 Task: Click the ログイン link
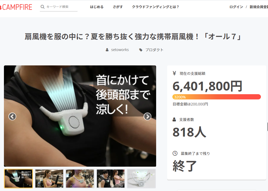coord(236,7)
